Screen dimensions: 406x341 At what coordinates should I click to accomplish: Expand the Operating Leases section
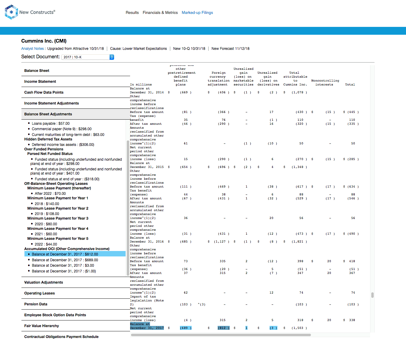tap(75, 293)
